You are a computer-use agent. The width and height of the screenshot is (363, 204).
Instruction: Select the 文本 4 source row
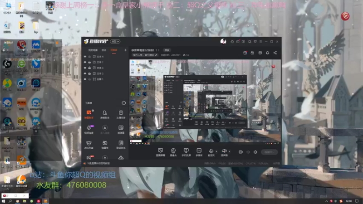(105, 56)
